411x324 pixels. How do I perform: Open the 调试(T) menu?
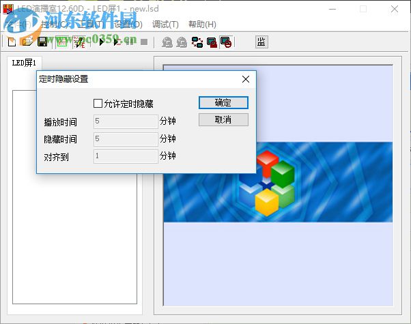pyautogui.click(x=165, y=25)
